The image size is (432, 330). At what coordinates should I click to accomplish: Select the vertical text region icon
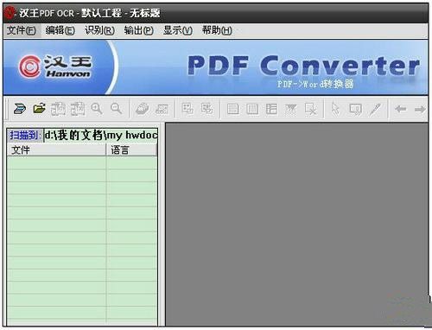252,109
